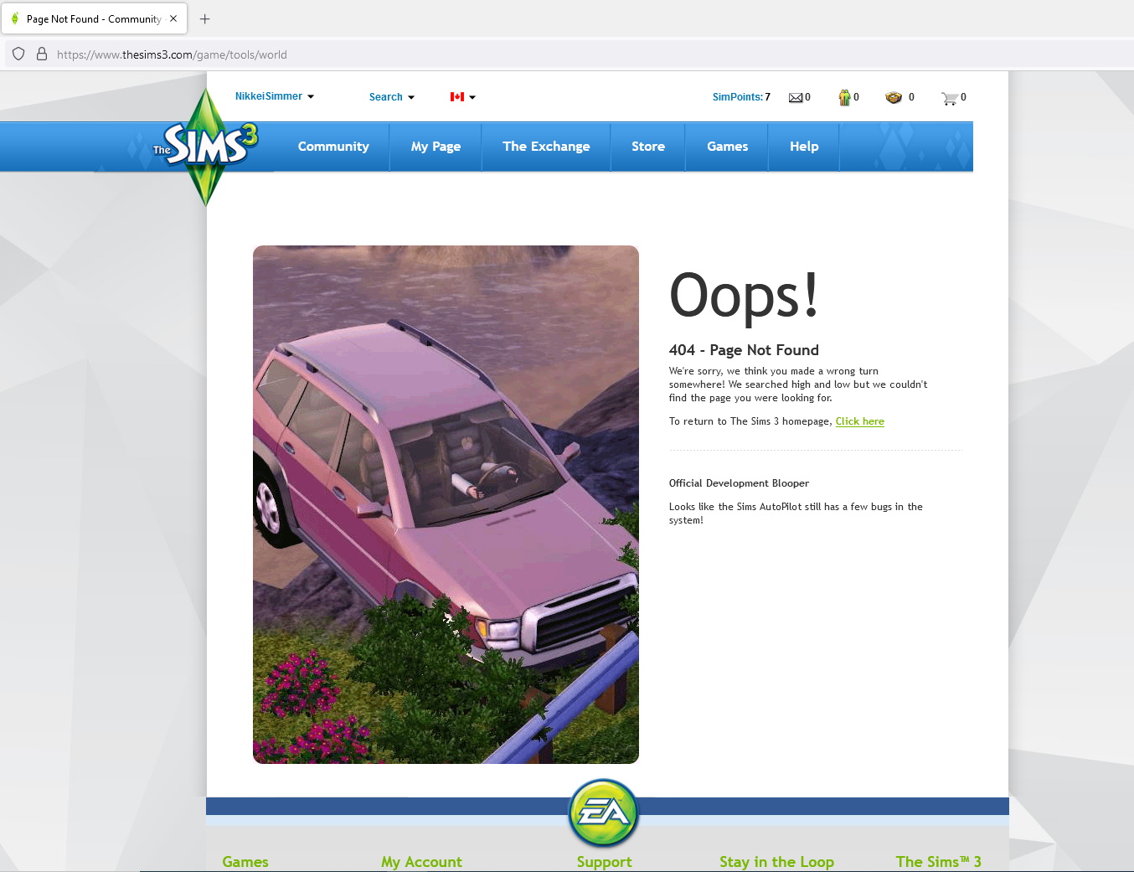This screenshot has height=872, width=1134.
Task: Open The Exchange nav menu
Action: click(546, 147)
